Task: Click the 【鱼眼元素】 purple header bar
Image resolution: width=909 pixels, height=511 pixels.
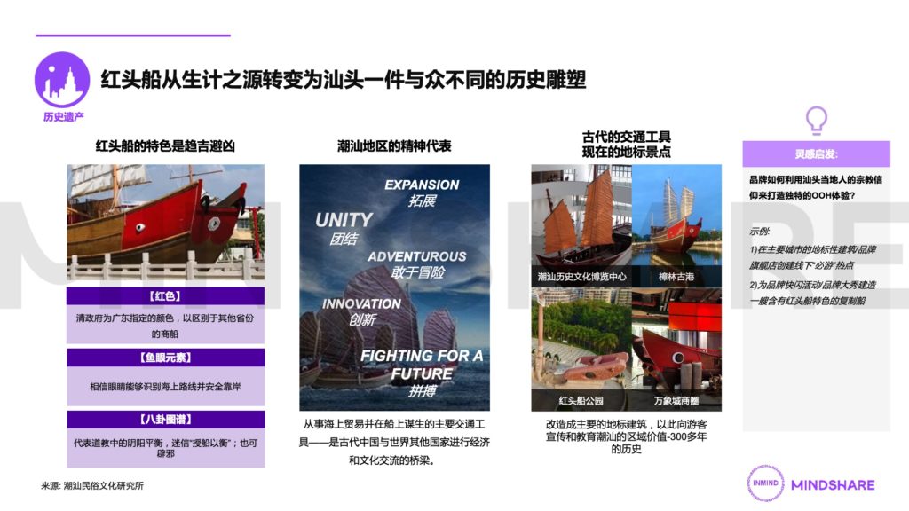Action: click(165, 358)
